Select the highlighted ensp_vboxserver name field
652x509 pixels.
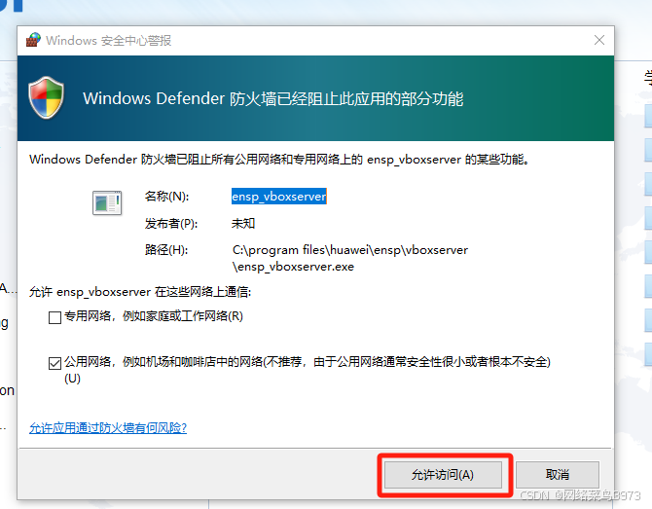coord(279,197)
